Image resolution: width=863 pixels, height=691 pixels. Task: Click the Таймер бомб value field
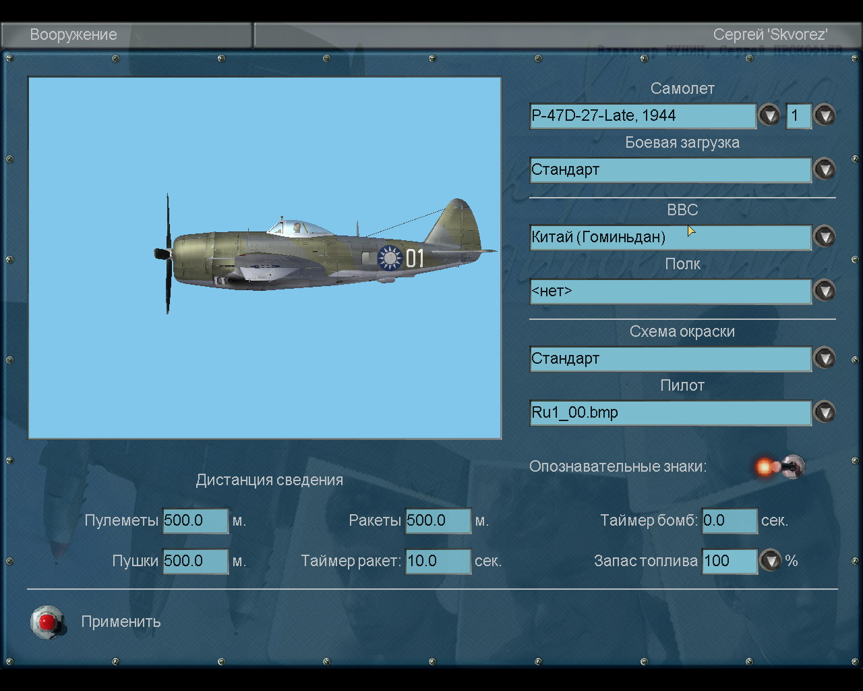[x=730, y=521]
